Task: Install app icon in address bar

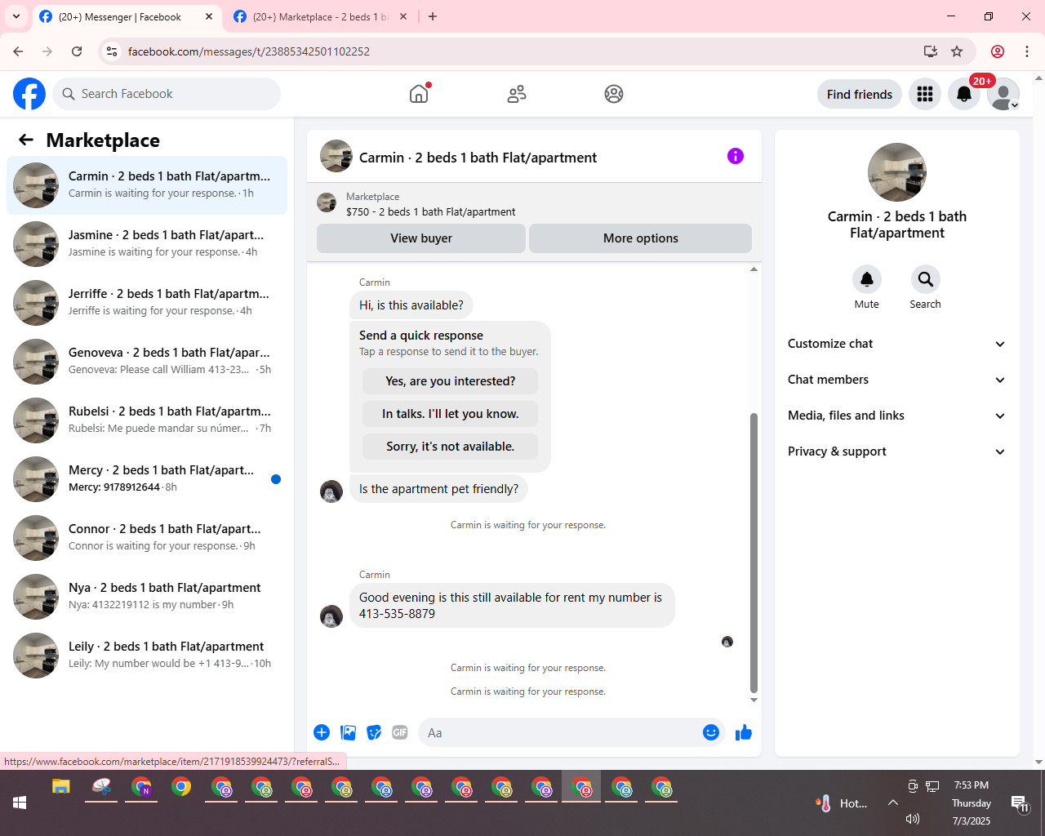Action: click(931, 51)
